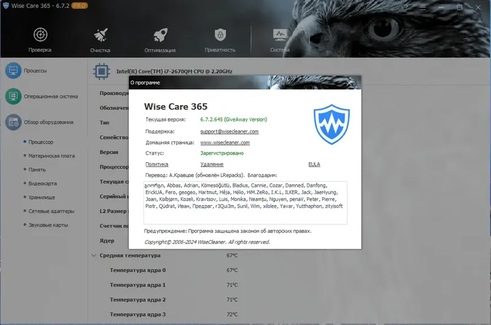Open the Система monitor icon

click(x=280, y=35)
